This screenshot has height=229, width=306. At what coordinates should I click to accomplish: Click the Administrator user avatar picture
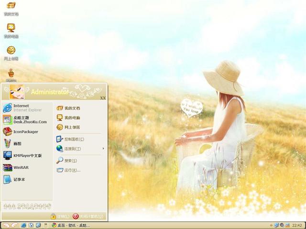tap(16, 91)
